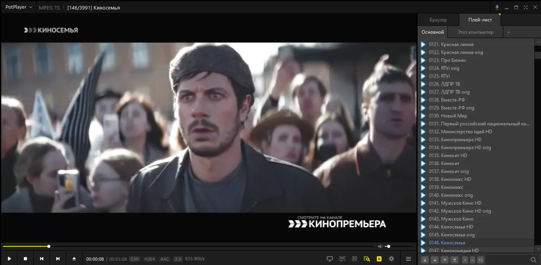Click play icon beside 0124. RTVi orig

pyautogui.click(x=423, y=68)
